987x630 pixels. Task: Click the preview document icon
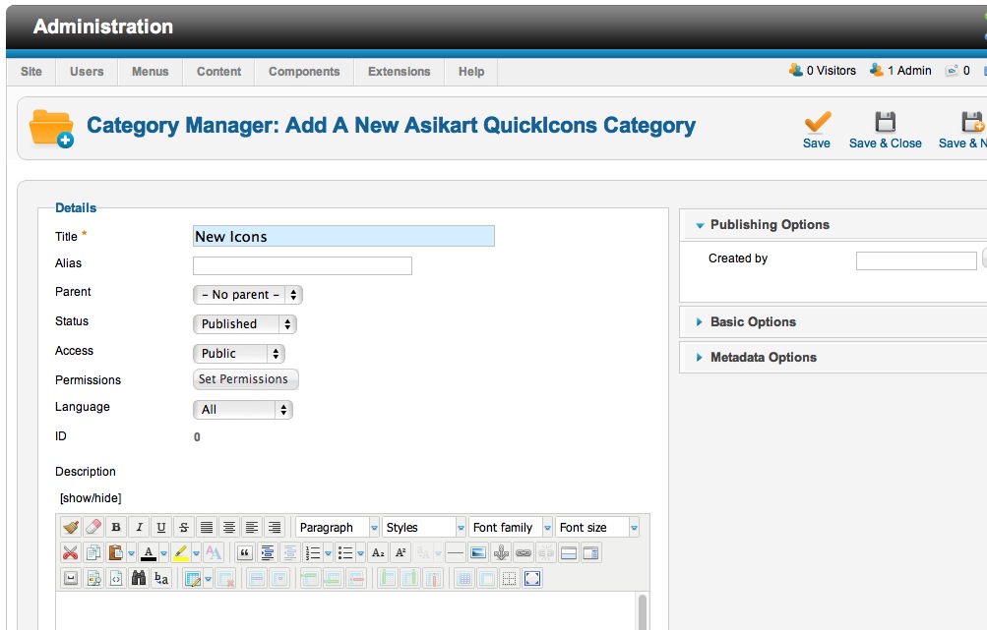[x=93, y=578]
